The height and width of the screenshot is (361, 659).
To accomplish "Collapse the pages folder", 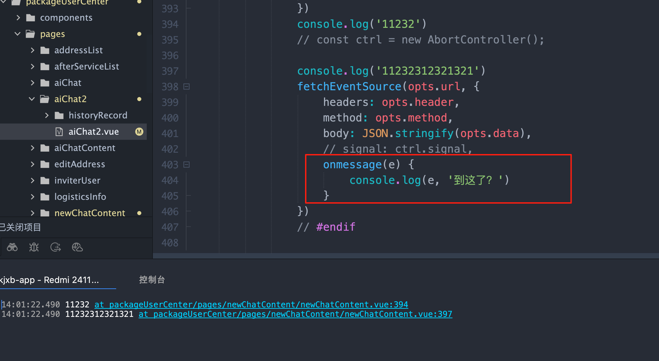I will 18,34.
